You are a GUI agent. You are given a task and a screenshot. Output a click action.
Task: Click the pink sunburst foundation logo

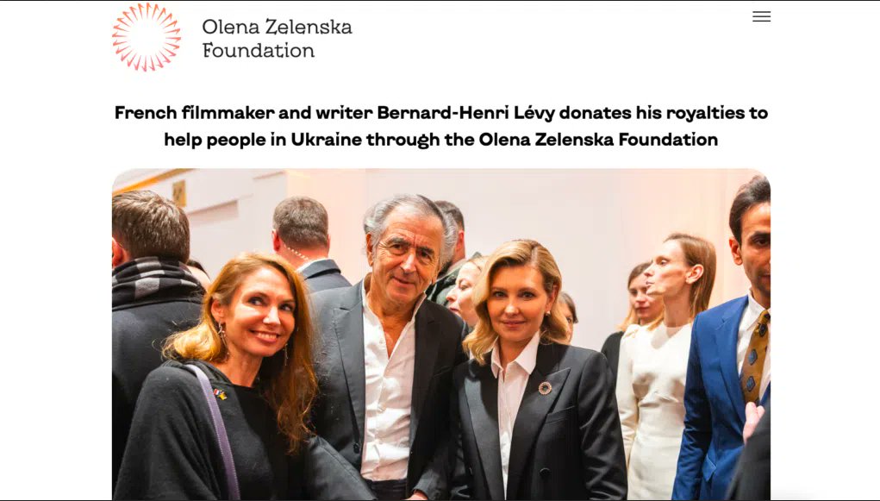click(x=147, y=37)
